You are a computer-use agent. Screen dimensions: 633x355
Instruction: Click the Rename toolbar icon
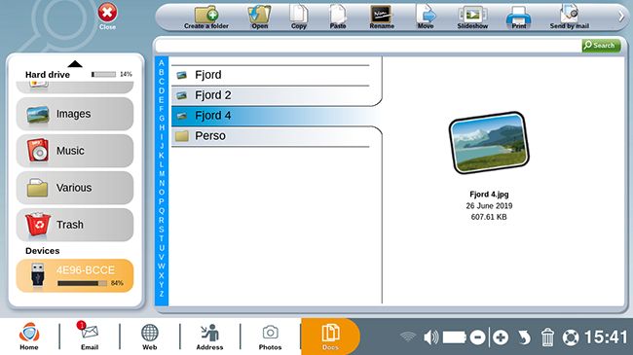(x=382, y=18)
